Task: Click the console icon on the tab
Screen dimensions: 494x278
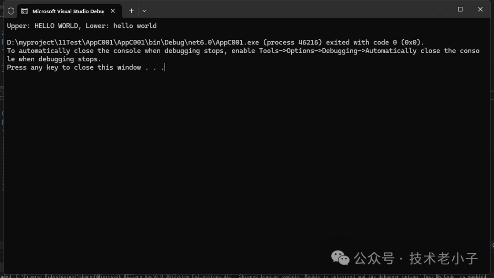Action: (24, 11)
